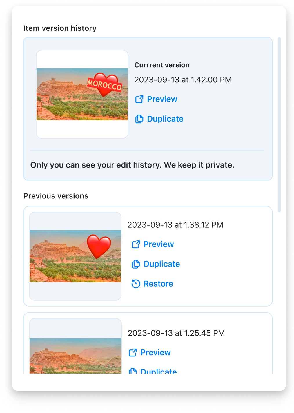Click the Restore clock icon
This screenshot has height=413, width=294.
136,284
